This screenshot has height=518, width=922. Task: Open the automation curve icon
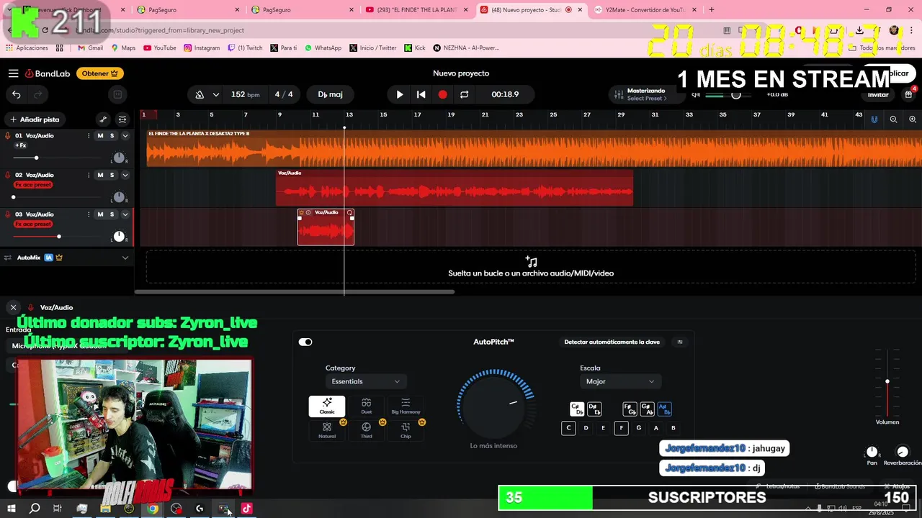103,119
